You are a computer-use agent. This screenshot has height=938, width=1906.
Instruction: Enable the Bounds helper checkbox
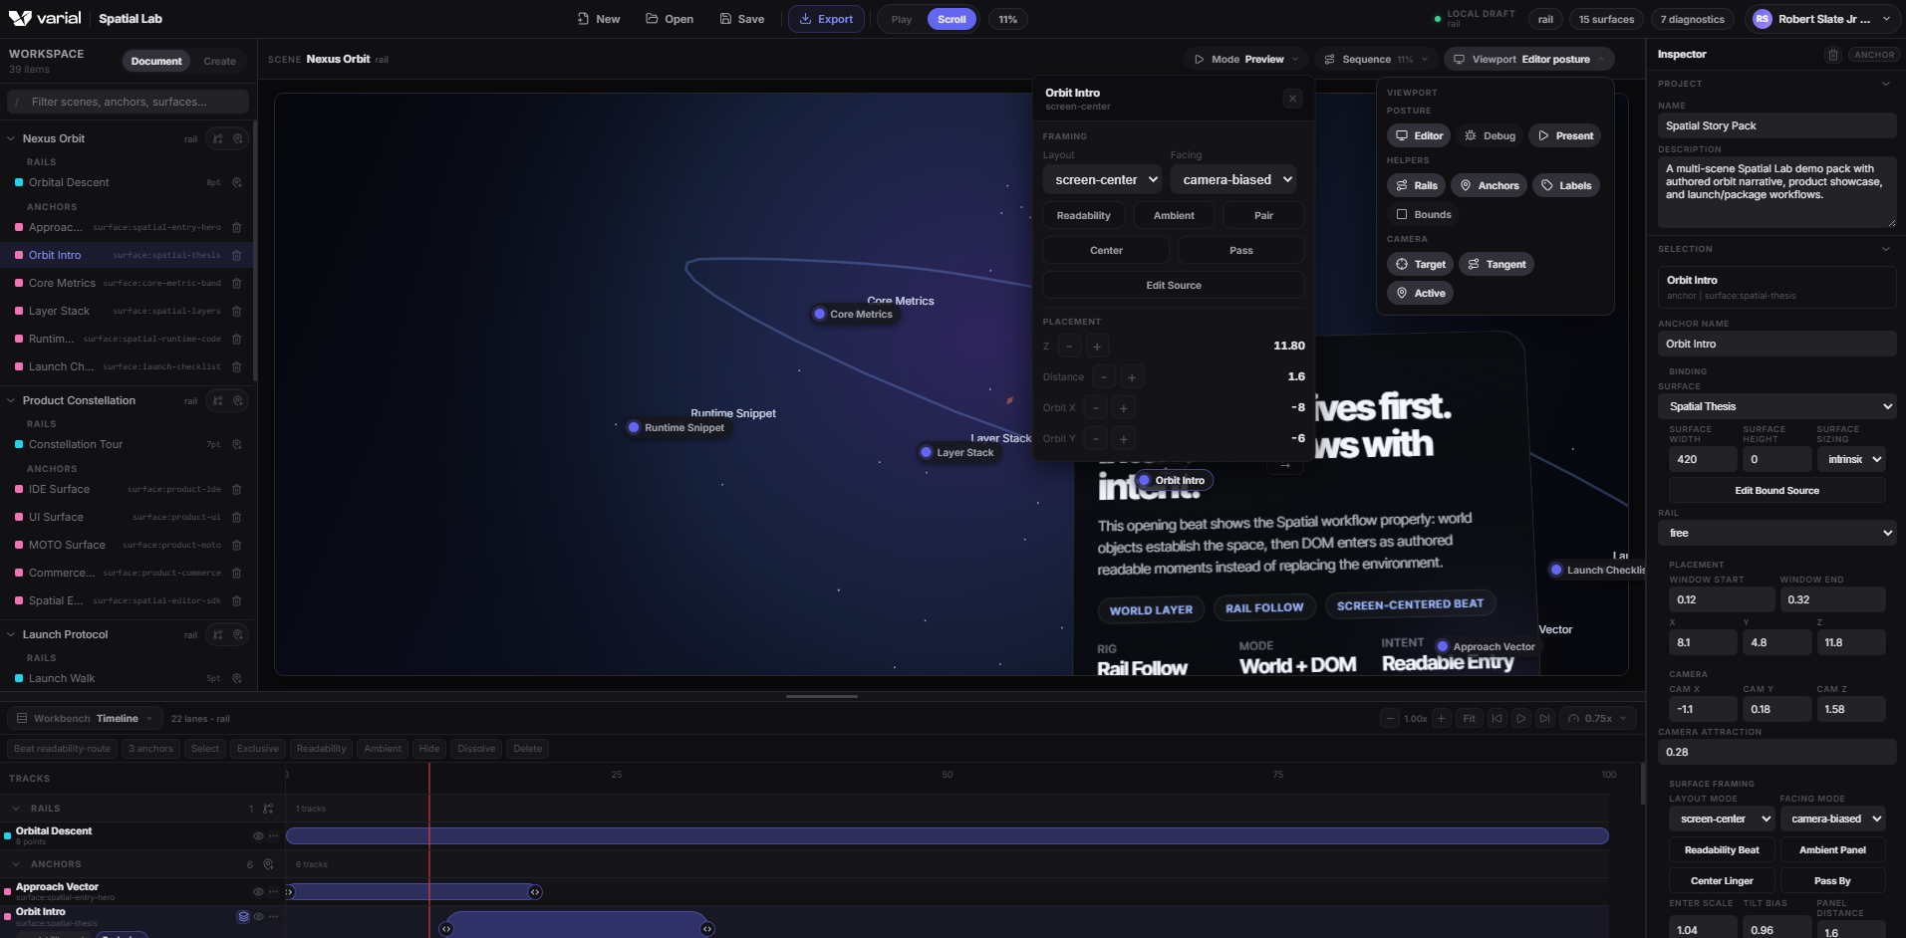click(1402, 214)
